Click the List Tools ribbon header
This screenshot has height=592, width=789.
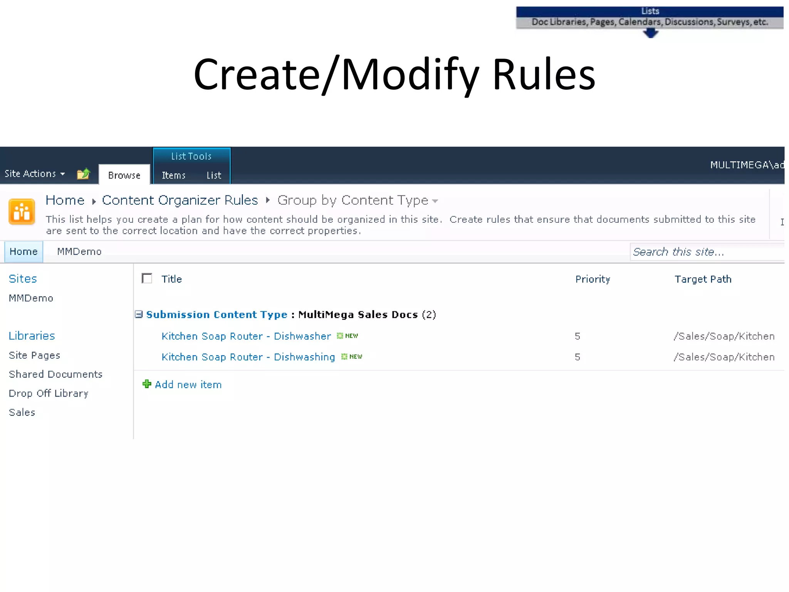coord(191,156)
